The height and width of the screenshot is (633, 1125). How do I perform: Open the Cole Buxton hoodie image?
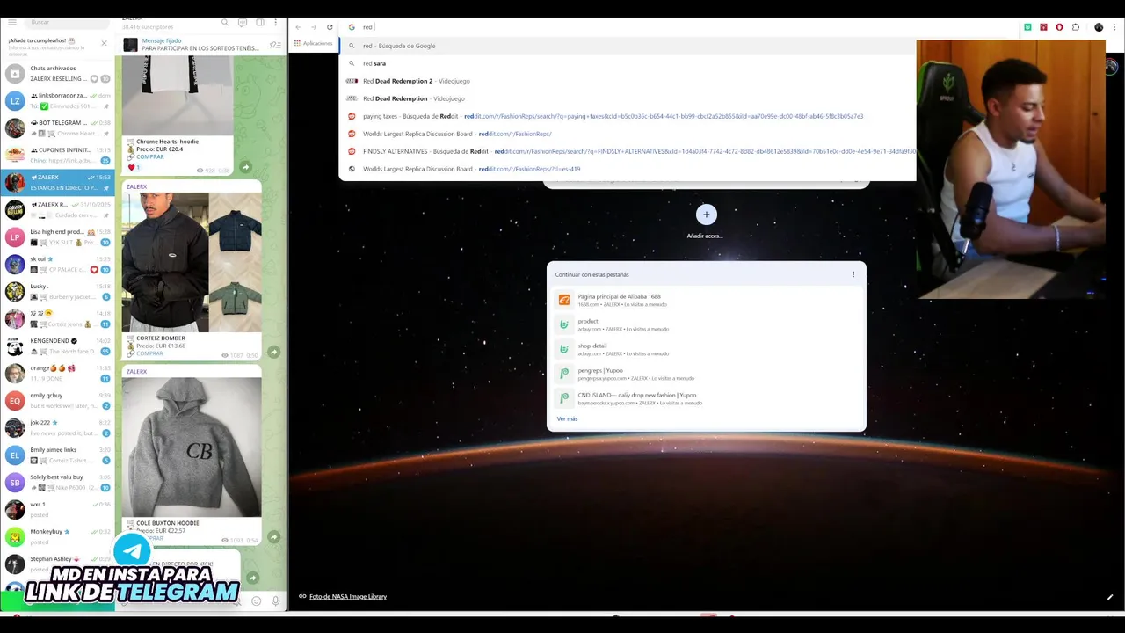click(192, 447)
